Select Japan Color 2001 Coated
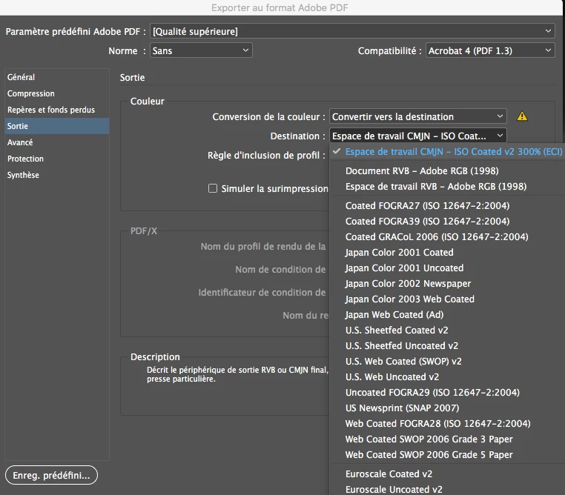The height and width of the screenshot is (495, 565). 447,253
